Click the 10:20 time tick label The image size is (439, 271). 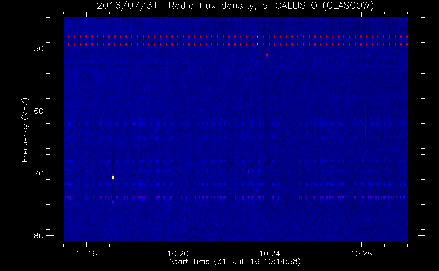[178, 254]
